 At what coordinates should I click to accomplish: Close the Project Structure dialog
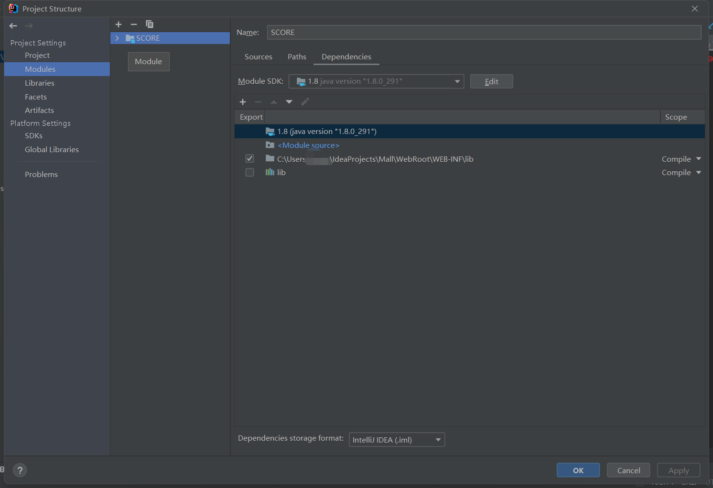pyautogui.click(x=695, y=9)
